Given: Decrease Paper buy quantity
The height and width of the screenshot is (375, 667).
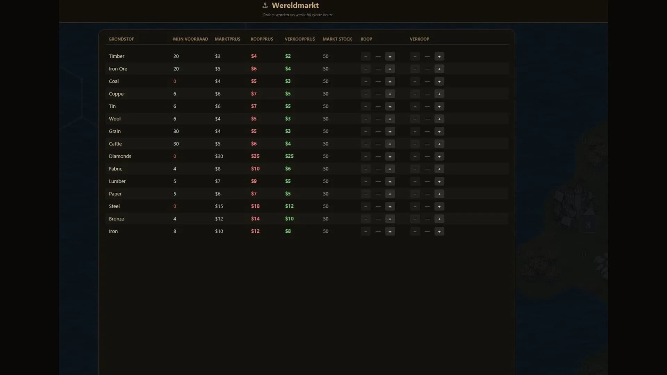Looking at the screenshot, I should [x=365, y=194].
